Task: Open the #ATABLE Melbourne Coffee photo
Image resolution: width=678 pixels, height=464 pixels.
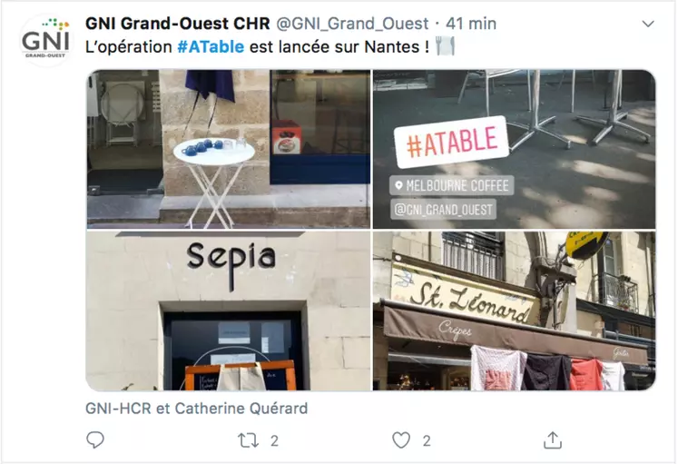Action: 514,149
